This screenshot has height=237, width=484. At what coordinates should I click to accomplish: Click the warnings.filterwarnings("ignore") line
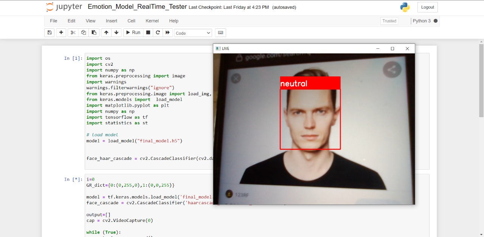coord(130,88)
